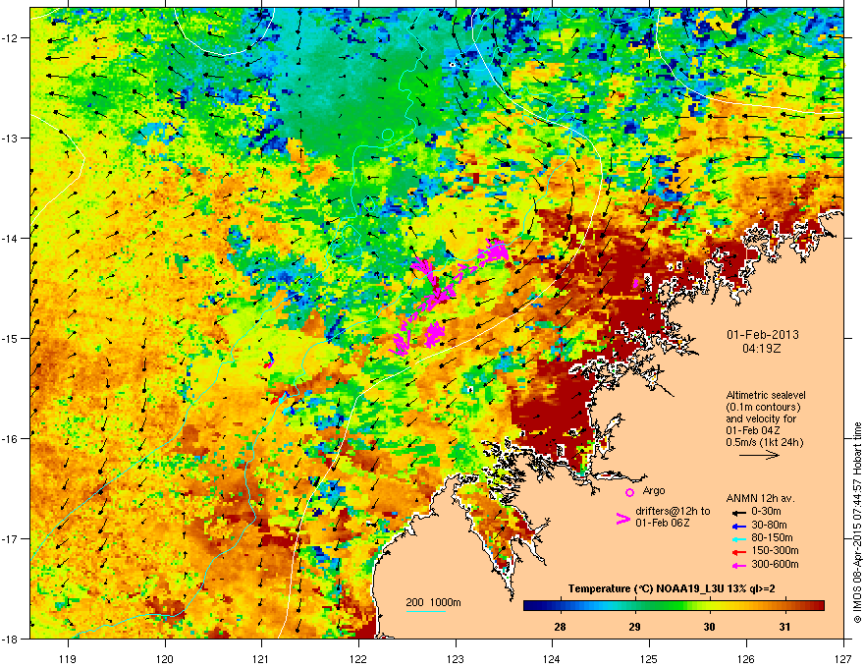Click the 80-150m depth label
Viewport: 864px width, 668px height.
point(772,538)
